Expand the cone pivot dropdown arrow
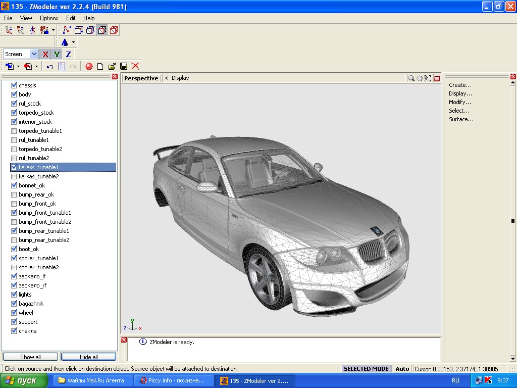Screen dimensions: 517x388 pyautogui.click(x=73, y=42)
